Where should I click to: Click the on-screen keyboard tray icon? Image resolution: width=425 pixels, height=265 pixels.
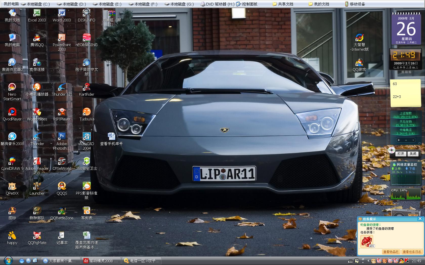[351, 261]
